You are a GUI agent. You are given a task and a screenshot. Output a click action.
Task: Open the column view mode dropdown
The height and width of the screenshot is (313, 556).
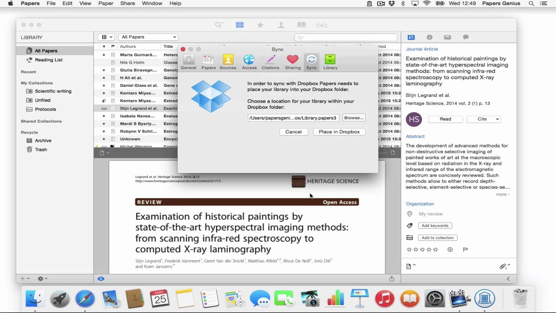pyautogui.click(x=106, y=37)
